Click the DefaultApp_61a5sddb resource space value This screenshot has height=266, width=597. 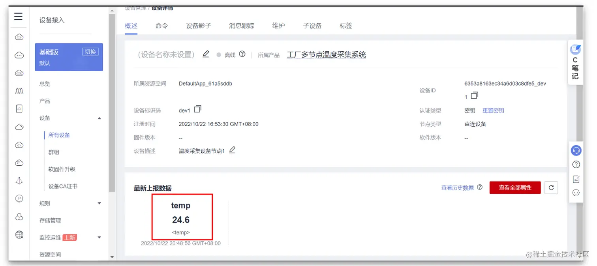click(206, 84)
